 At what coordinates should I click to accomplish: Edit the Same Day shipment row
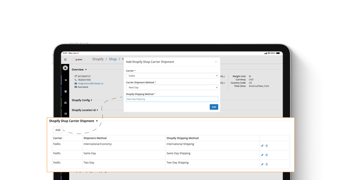262,155
